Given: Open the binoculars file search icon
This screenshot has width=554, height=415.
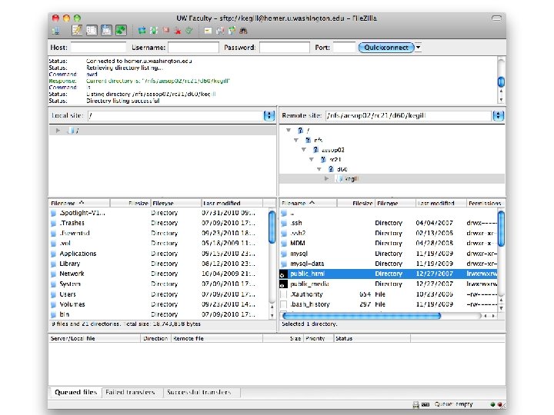Looking at the screenshot, I should click(x=243, y=31).
